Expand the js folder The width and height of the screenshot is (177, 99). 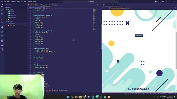pos(16,20)
